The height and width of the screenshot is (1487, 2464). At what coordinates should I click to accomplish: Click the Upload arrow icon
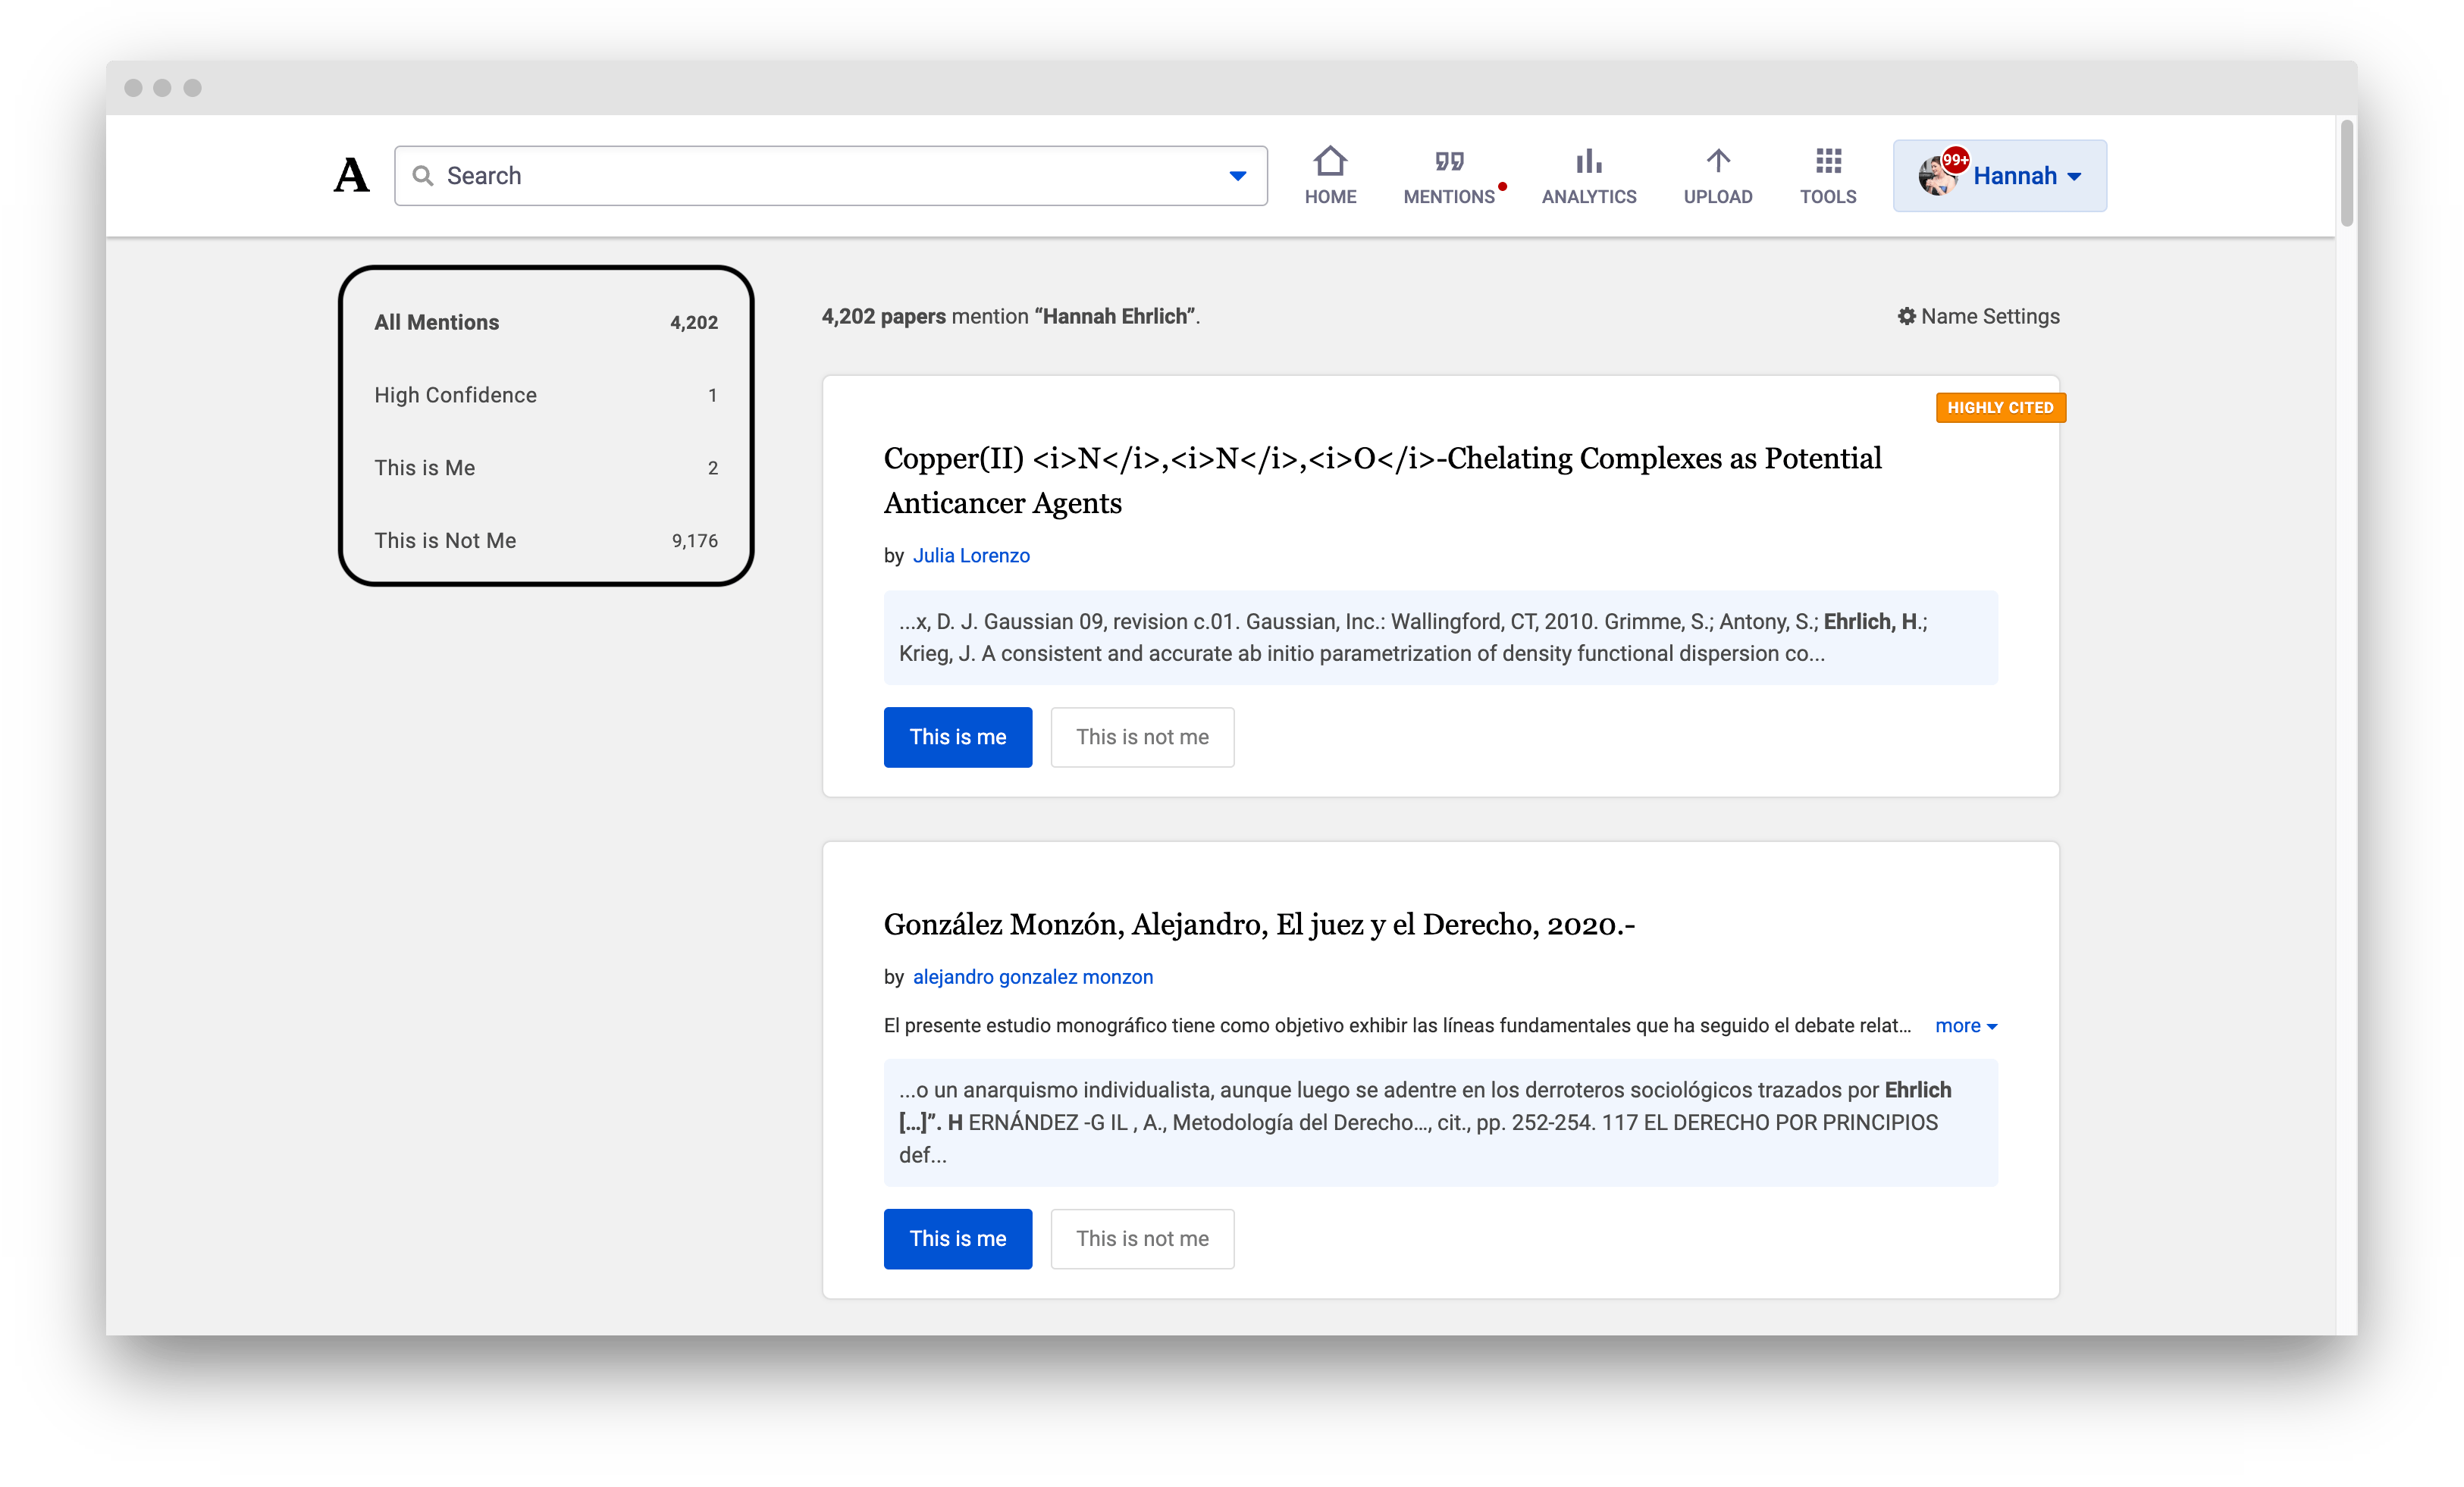1717,162
